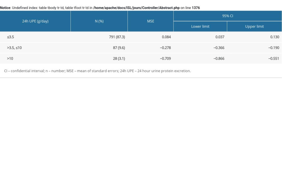Click the "24h UPE (g/day)" column header
Image resolution: width=282 pixels, height=169 pixels.
tap(35, 21)
